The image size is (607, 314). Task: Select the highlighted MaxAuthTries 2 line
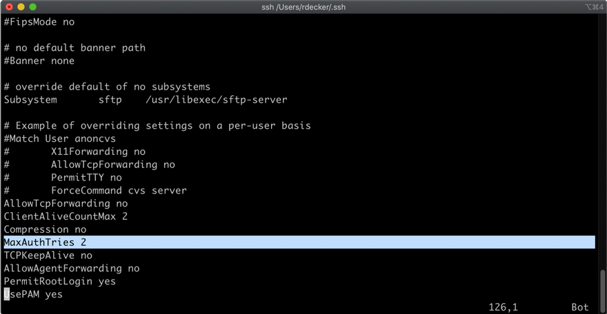45,242
